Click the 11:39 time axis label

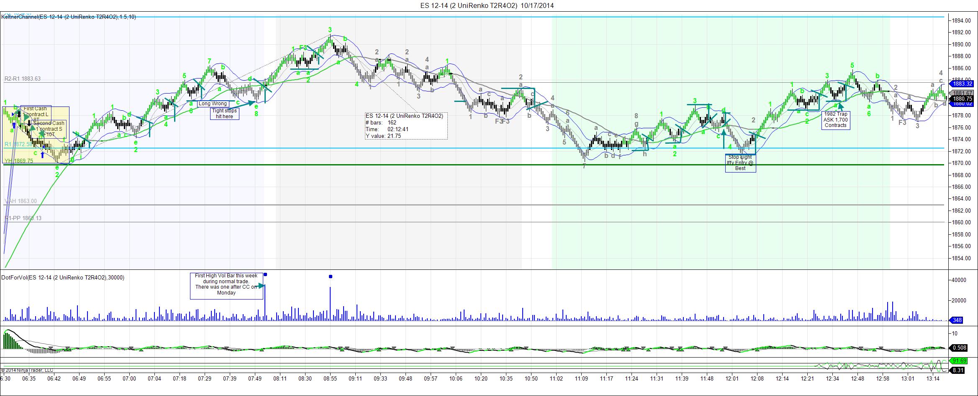[x=682, y=378]
